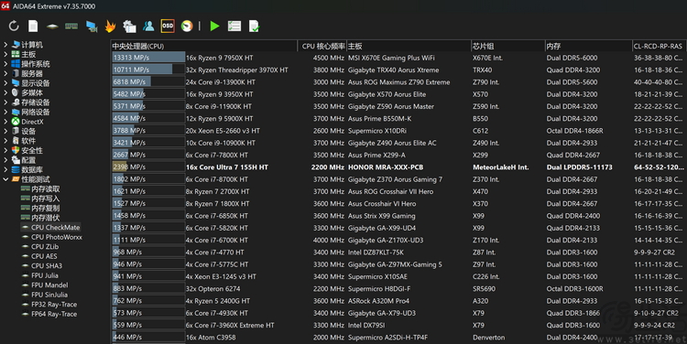Expand the 服务器 tree node
This screenshot has height=344, width=687.
5,73
